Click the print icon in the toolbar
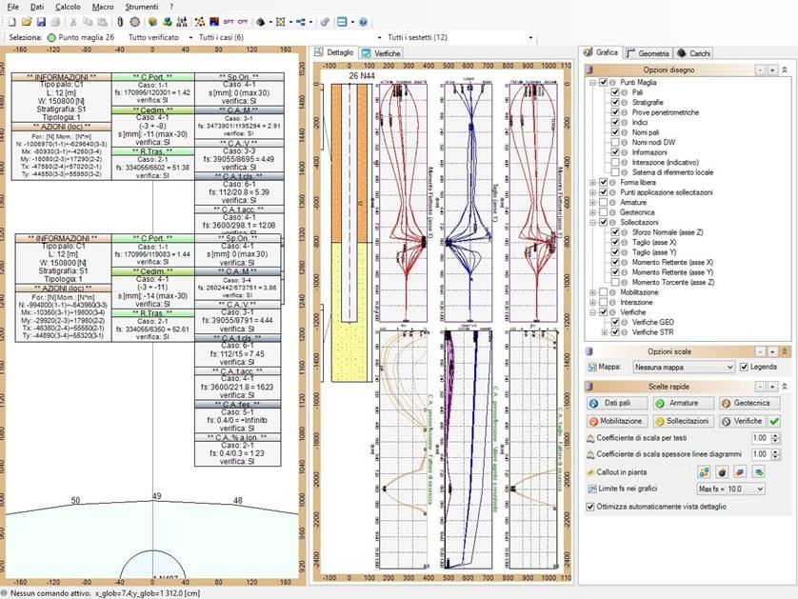The height and width of the screenshot is (599, 798). click(54, 23)
